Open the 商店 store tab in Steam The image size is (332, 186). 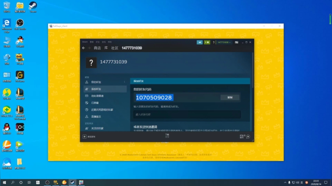click(97, 48)
